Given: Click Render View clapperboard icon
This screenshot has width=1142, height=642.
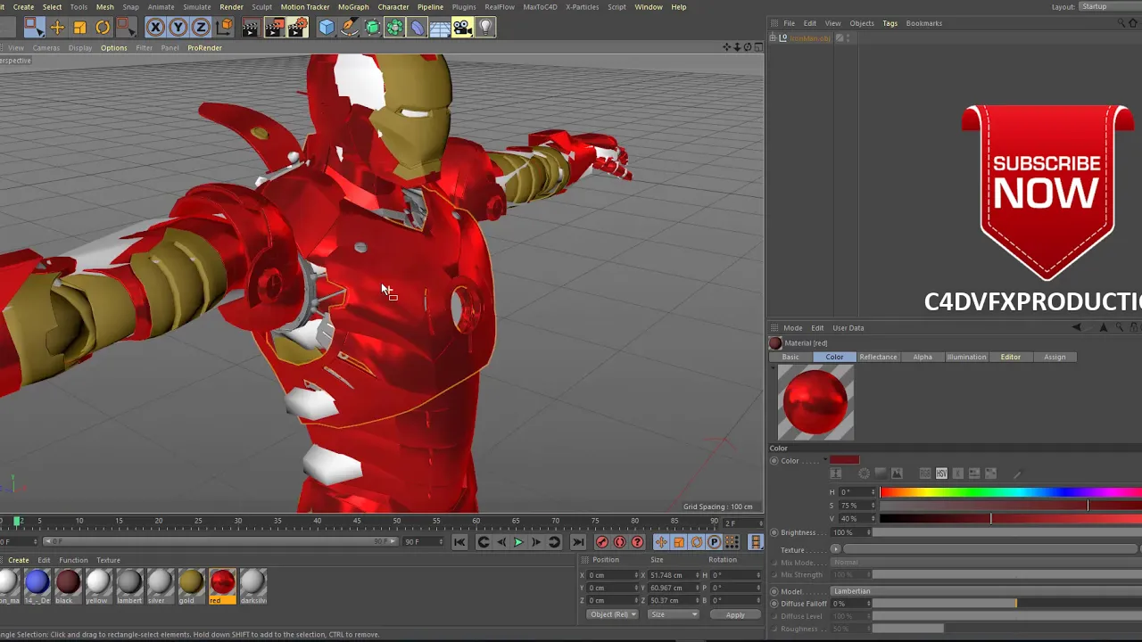Looking at the screenshot, I should pyautogui.click(x=251, y=28).
